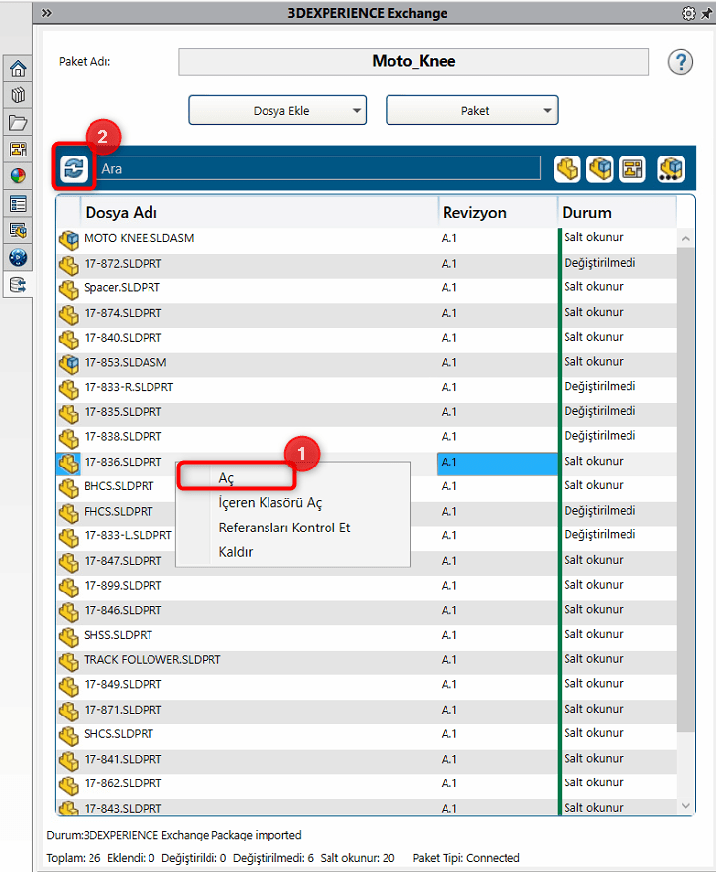This screenshot has height=872, width=716.
Task: Click part icon of SHSS.SLDPRT
Action: coord(69,636)
